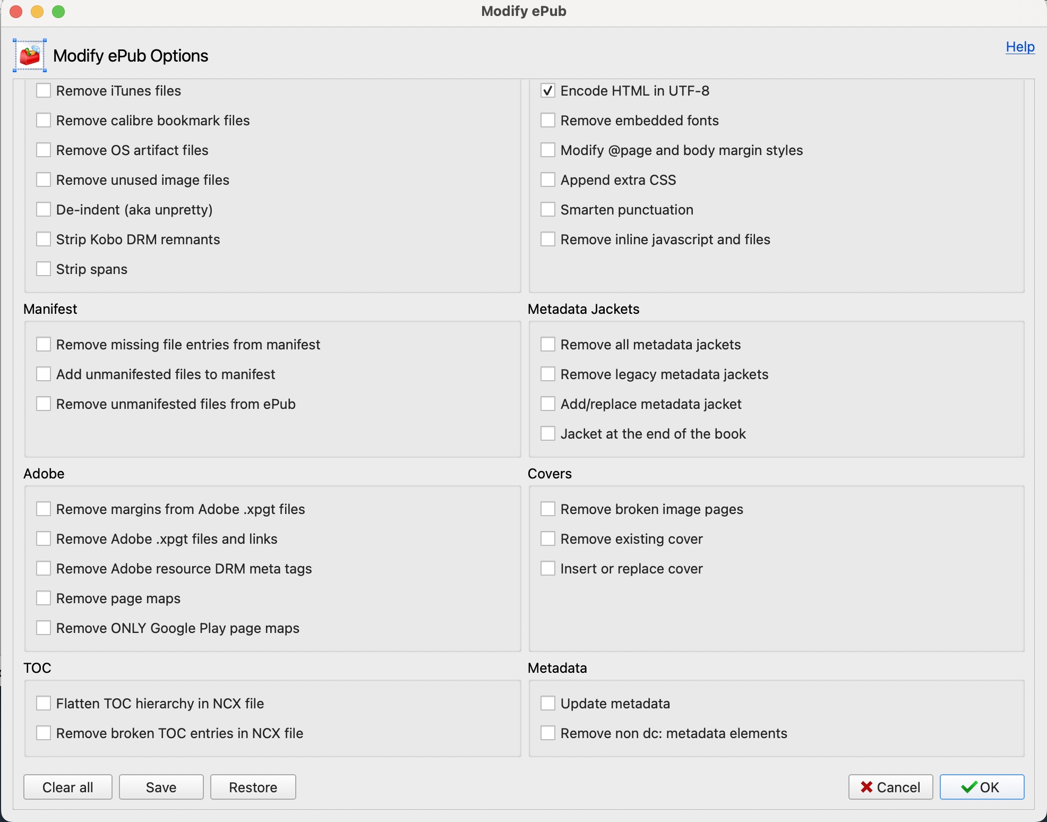
Task: Enable Remove all metadata jackets
Action: click(x=548, y=344)
